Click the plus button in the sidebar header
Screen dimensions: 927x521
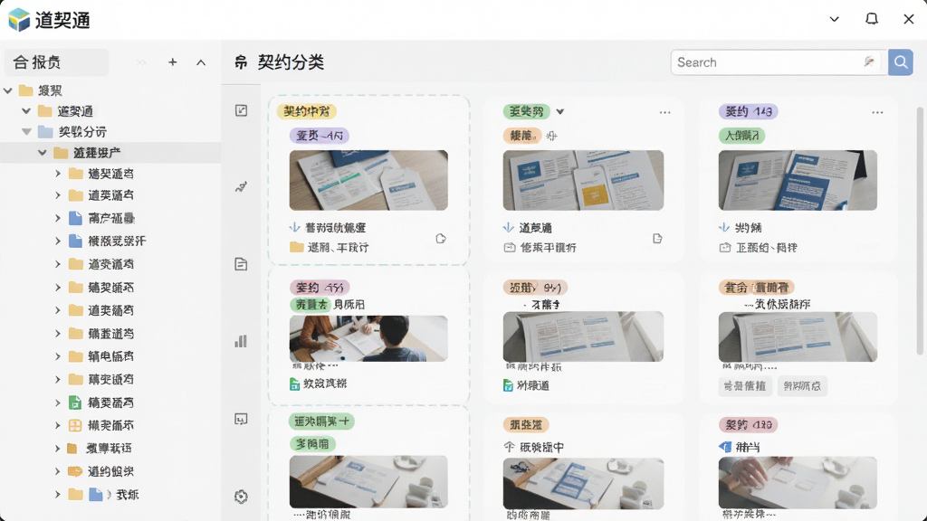[x=173, y=62]
